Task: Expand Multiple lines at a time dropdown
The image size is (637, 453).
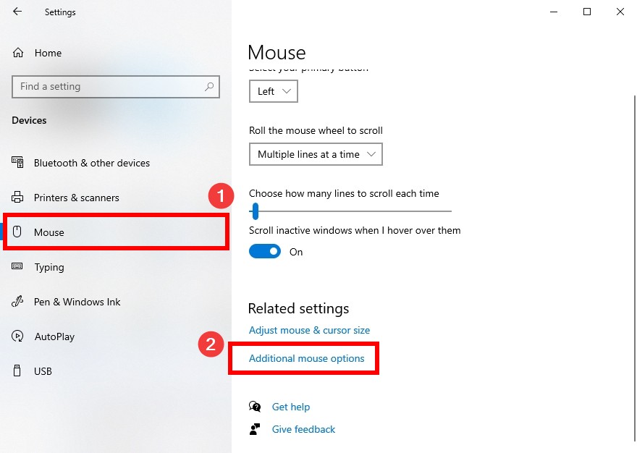Action: pos(316,154)
